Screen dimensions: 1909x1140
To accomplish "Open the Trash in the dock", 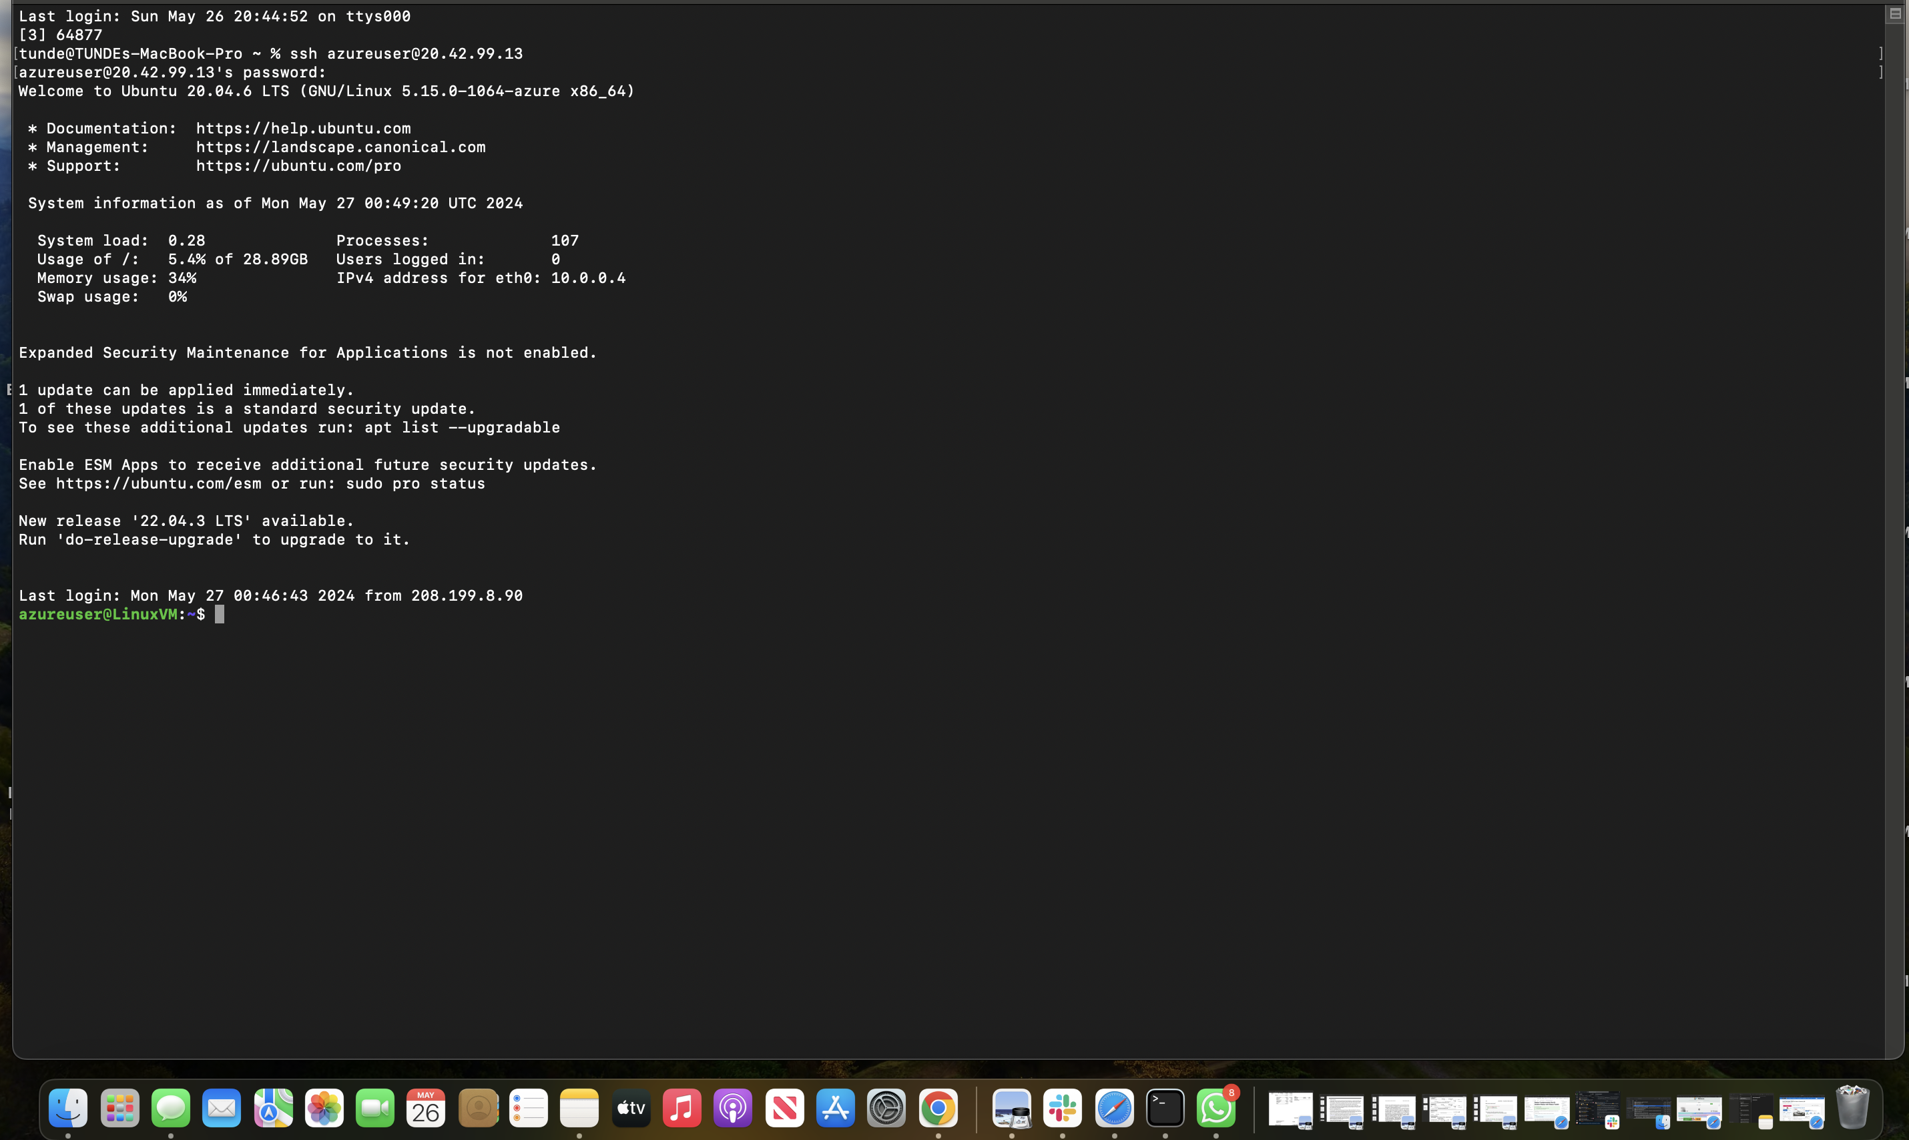I will tap(1852, 1108).
